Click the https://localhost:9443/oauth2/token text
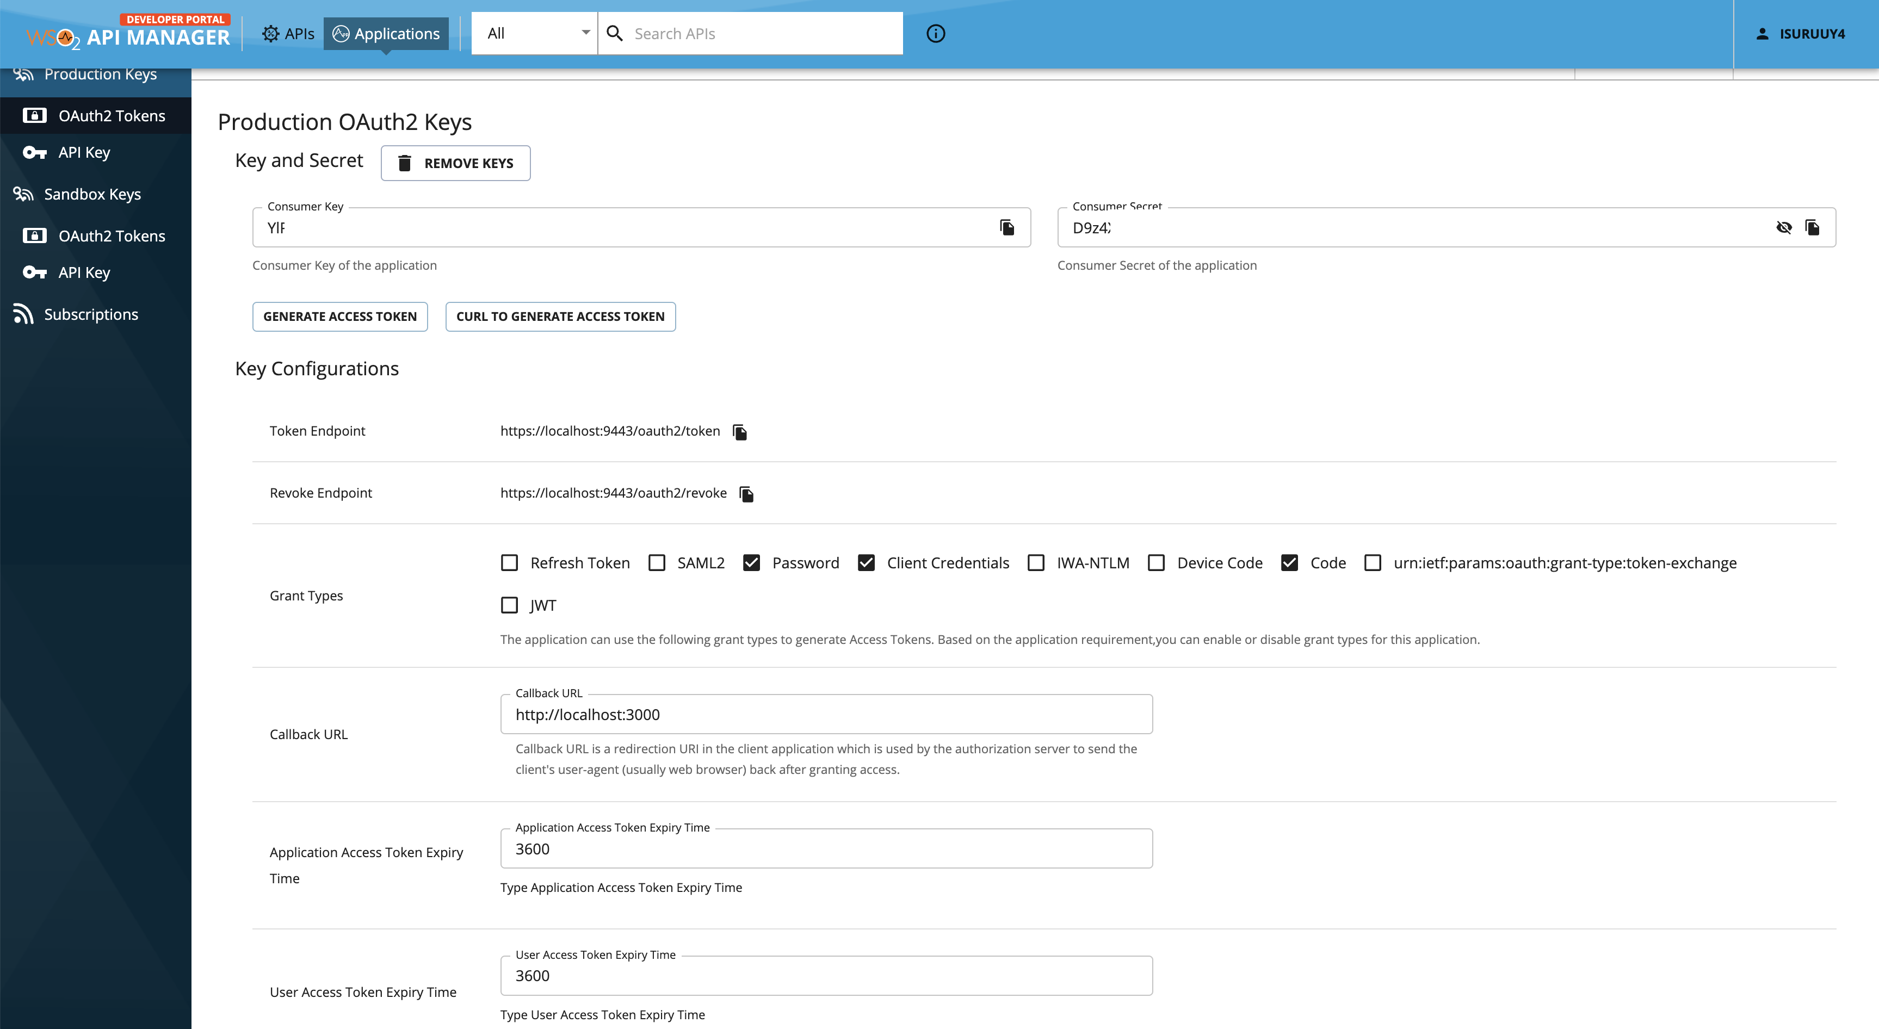1879x1029 pixels. [610, 431]
